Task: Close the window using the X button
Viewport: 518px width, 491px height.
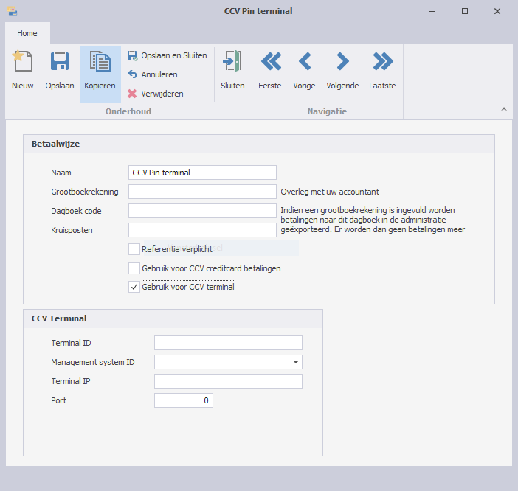Action: 497,11
